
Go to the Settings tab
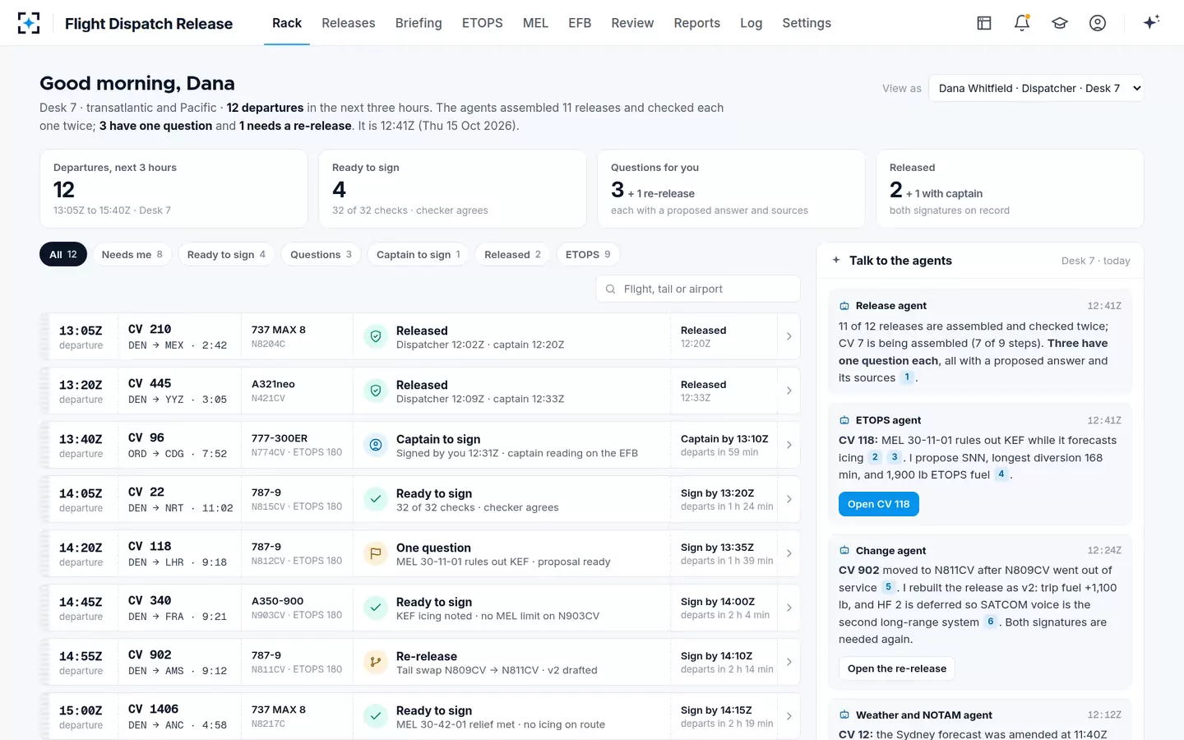[807, 23]
